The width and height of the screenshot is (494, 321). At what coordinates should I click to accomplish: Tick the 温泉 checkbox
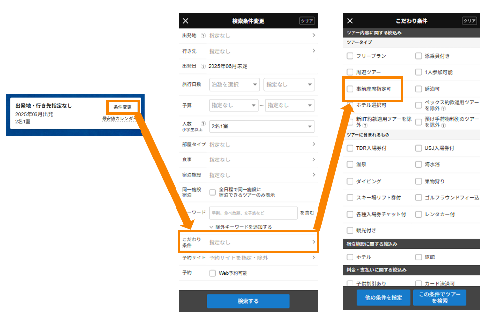[350, 165]
